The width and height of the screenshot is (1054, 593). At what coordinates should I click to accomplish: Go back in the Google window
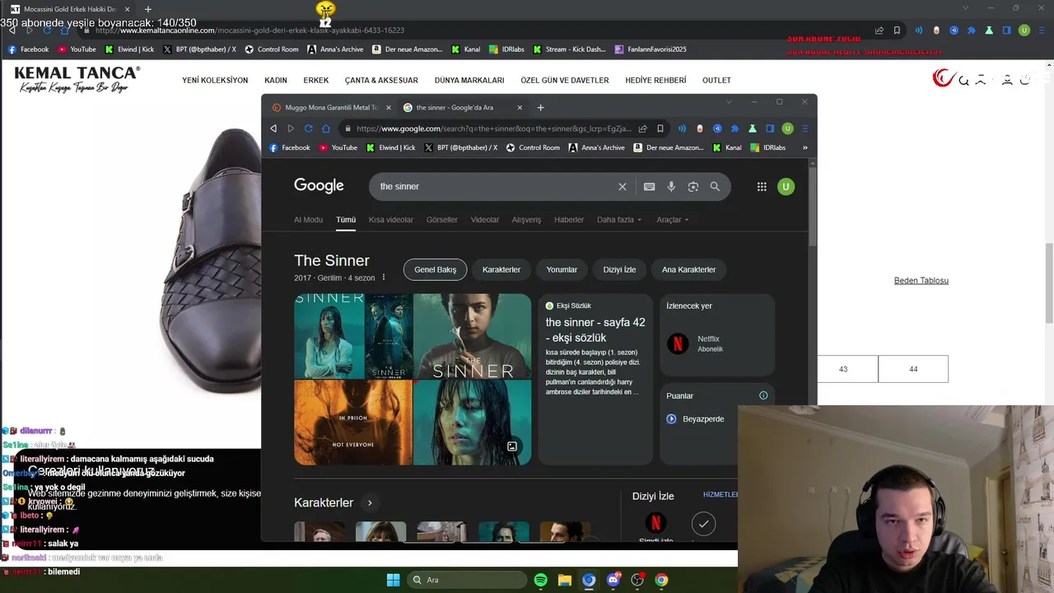[273, 128]
